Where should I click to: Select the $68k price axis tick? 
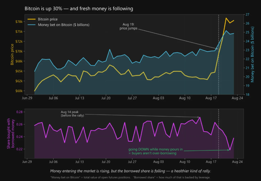tap(19, 61)
